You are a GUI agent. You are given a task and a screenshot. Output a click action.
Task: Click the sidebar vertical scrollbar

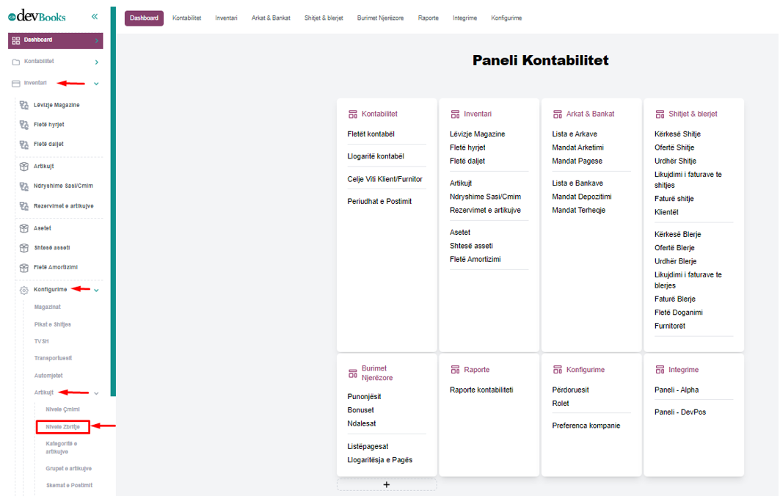[113, 220]
